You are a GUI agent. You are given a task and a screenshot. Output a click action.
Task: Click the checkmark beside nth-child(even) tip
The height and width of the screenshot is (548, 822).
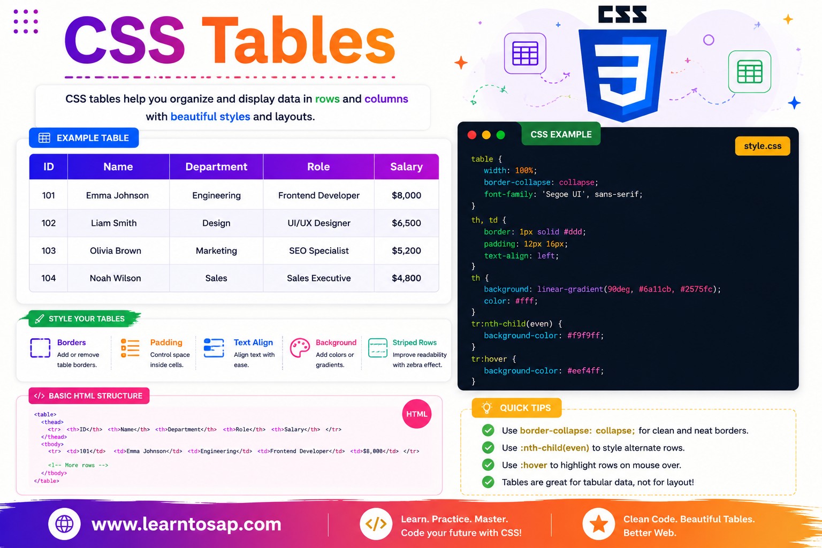click(488, 447)
